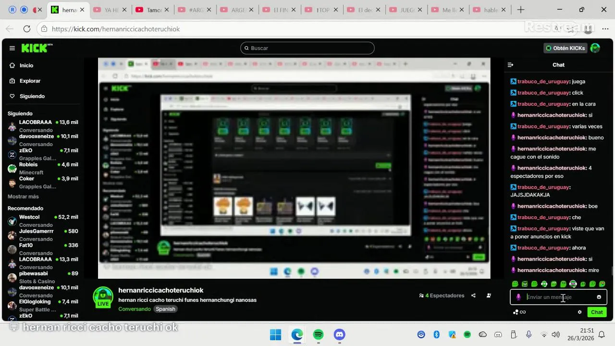Click the Enviar un mensaje input

[558, 297]
